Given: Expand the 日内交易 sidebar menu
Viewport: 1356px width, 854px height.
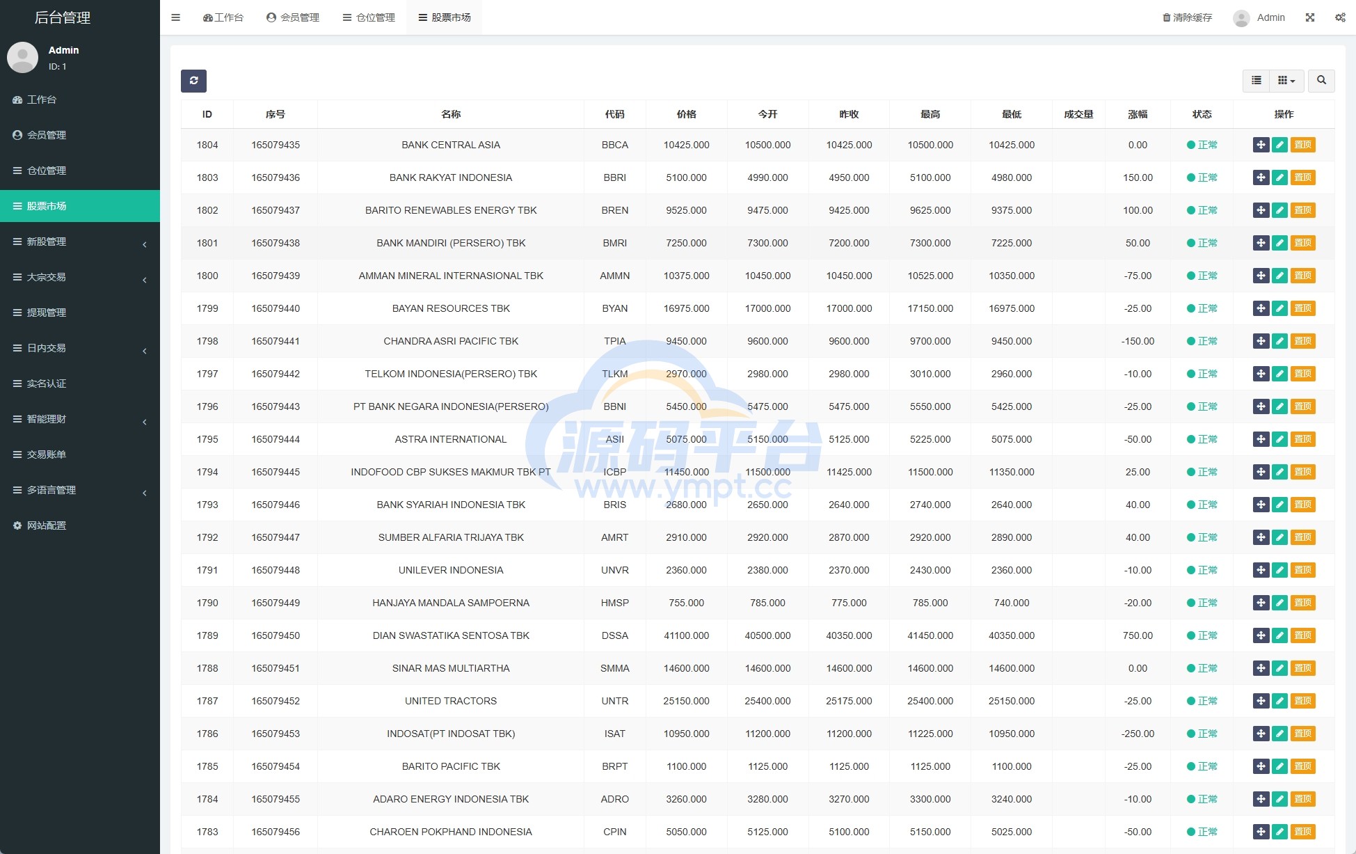Looking at the screenshot, I should [80, 348].
